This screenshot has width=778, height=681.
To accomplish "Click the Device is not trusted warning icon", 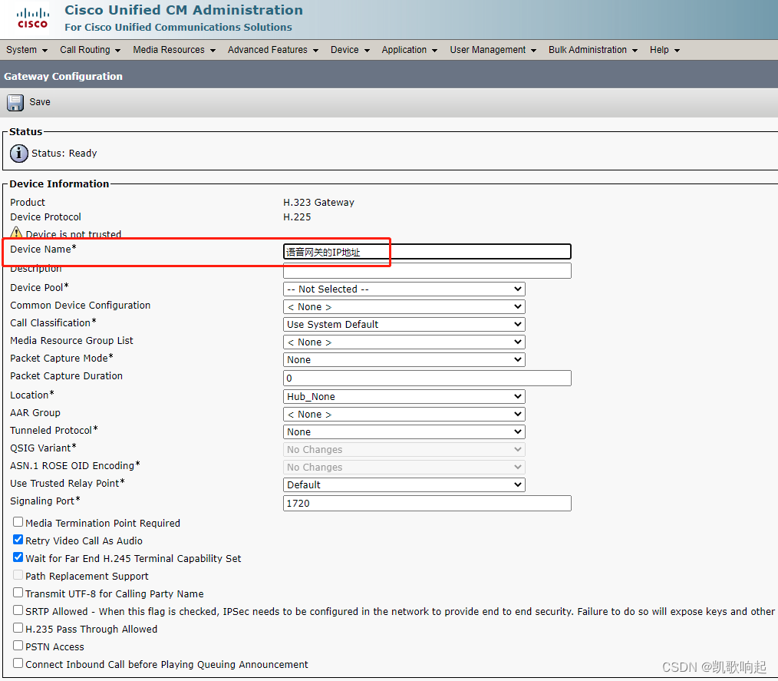I will (15, 233).
